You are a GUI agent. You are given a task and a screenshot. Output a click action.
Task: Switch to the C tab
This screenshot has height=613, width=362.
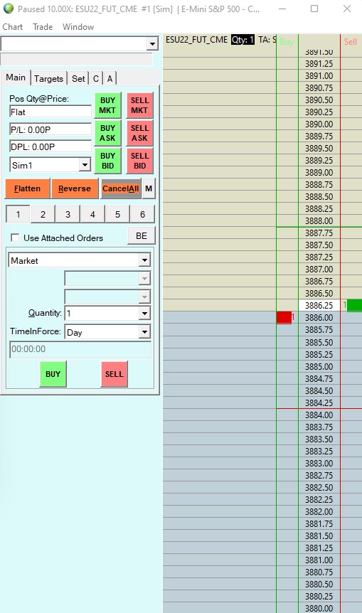click(96, 78)
